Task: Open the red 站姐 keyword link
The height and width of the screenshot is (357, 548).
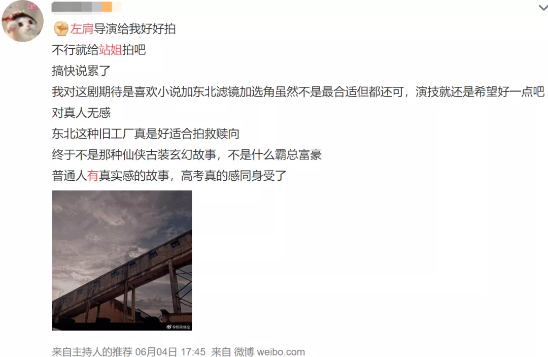Action: pyautogui.click(x=111, y=50)
